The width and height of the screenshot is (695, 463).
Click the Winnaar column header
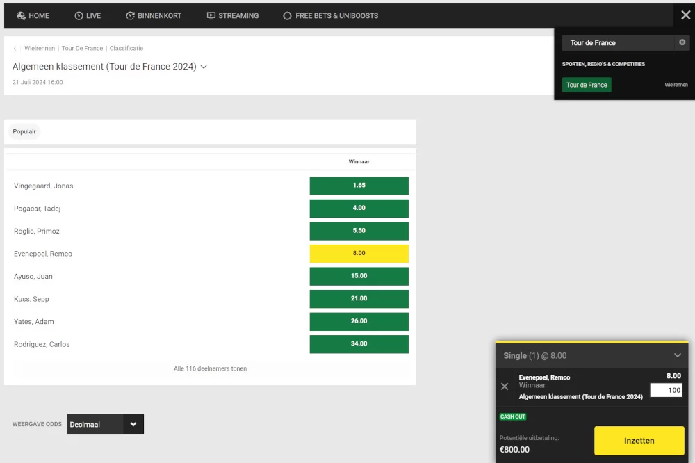coord(359,161)
